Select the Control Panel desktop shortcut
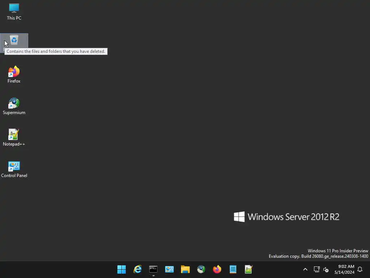This screenshot has height=278, width=370. coord(14,169)
